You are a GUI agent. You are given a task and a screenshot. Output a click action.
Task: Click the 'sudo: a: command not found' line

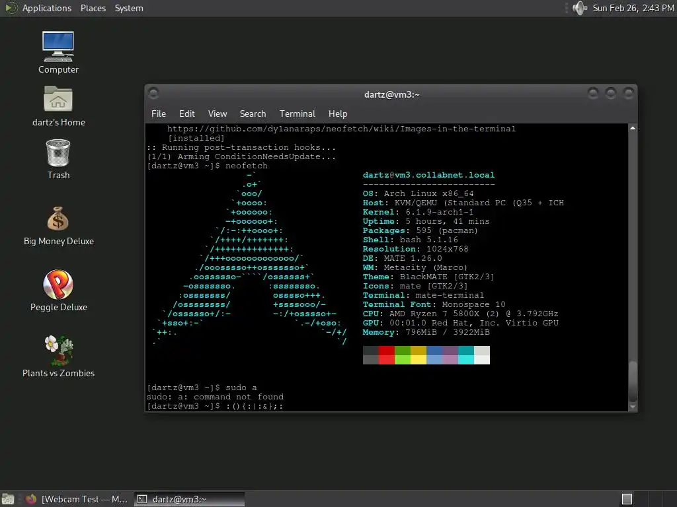pyautogui.click(x=215, y=397)
